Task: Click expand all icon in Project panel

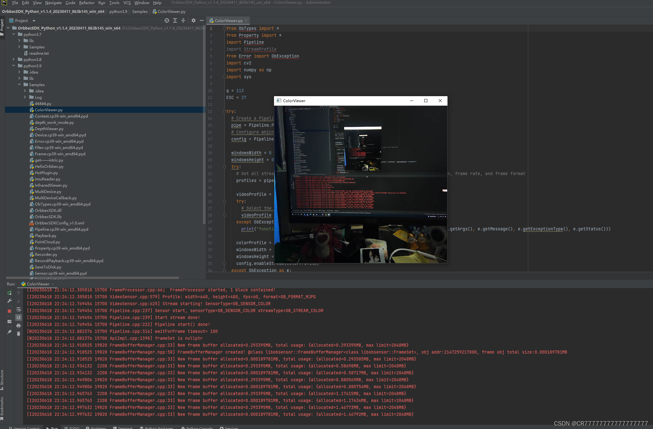Action: pyautogui.click(x=175, y=20)
